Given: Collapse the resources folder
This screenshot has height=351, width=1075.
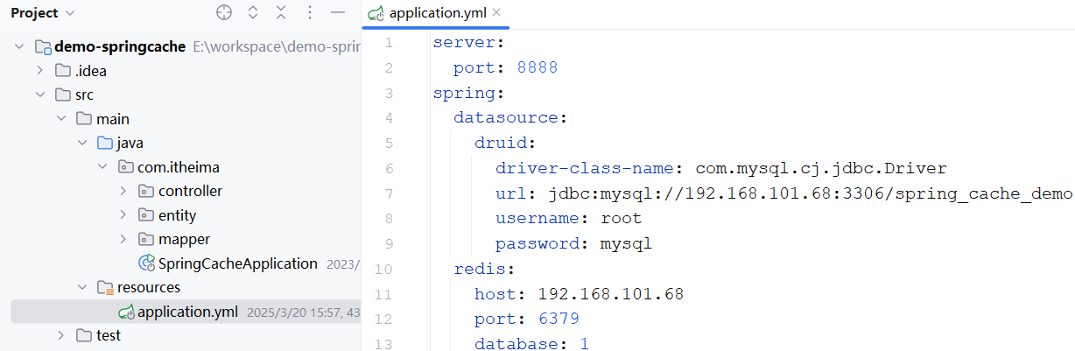Looking at the screenshot, I should 82,287.
